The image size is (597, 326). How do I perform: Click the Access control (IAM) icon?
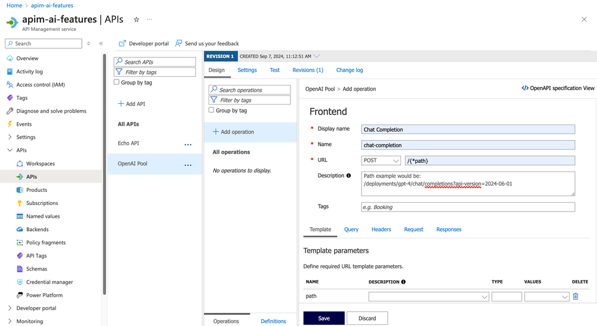click(x=10, y=85)
